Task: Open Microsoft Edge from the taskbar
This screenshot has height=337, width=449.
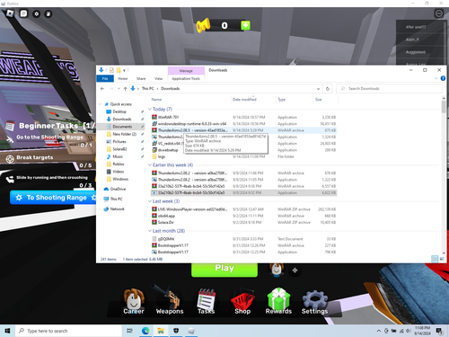Action: point(145,331)
